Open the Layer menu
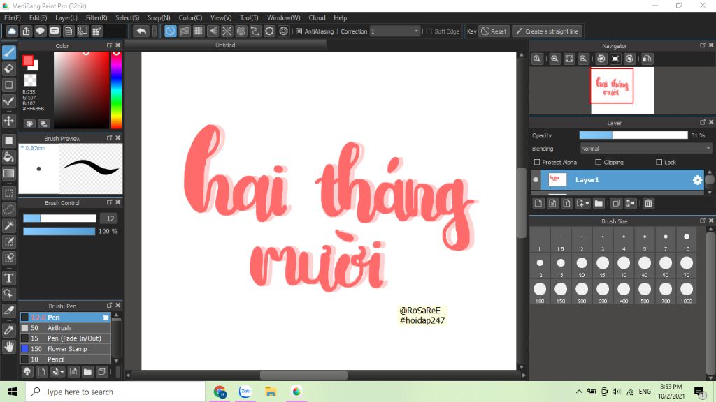This screenshot has width=716, height=402. [x=66, y=17]
